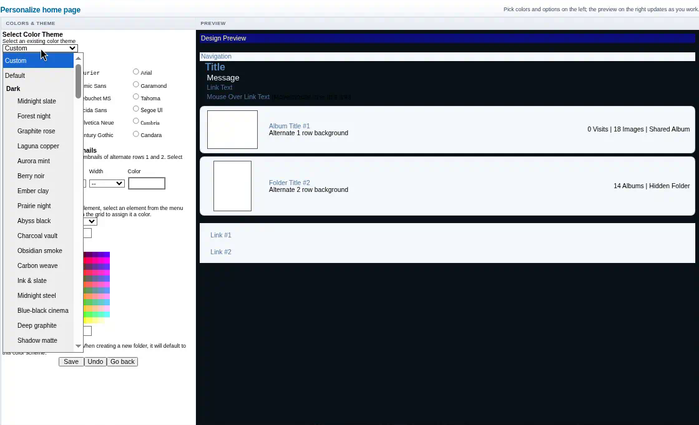Select the Arial font radio button
The width and height of the screenshot is (699, 425).
pos(136,72)
